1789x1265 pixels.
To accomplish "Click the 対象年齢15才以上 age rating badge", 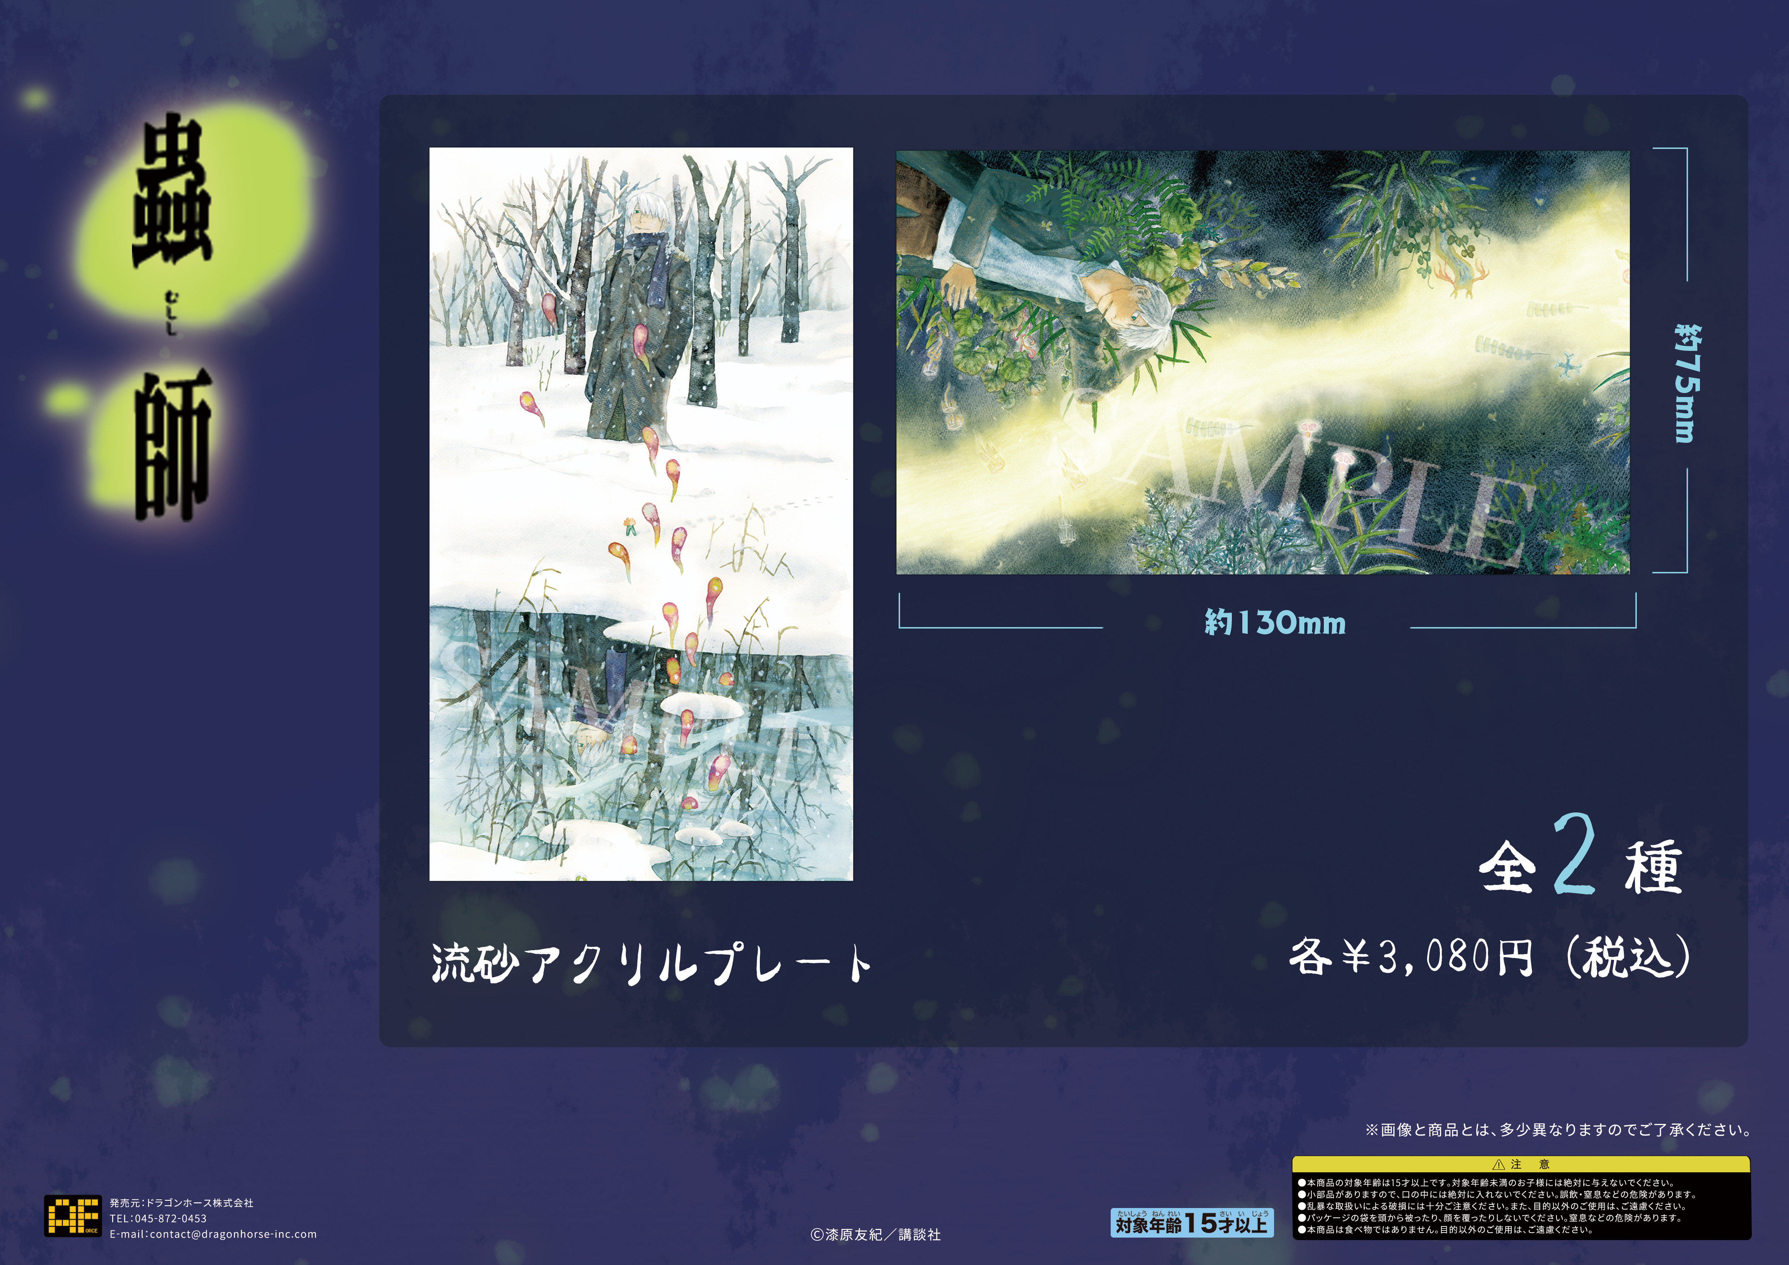I will pyautogui.click(x=1191, y=1222).
